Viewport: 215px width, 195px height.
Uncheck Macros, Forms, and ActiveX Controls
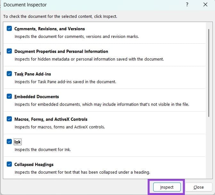pos(9,119)
